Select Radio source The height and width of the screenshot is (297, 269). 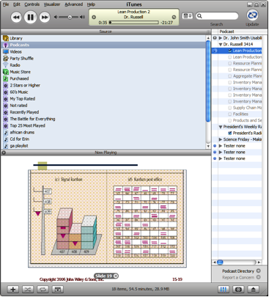[103, 65]
